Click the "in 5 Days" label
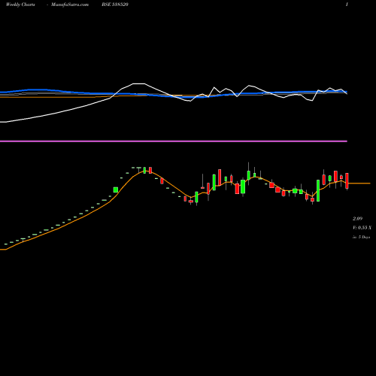This screenshot has width=376, height=376. pyautogui.click(x=361, y=237)
